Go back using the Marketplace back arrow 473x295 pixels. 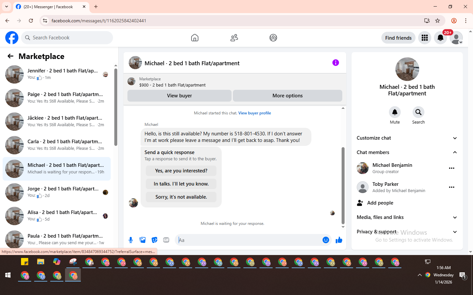coord(11,56)
